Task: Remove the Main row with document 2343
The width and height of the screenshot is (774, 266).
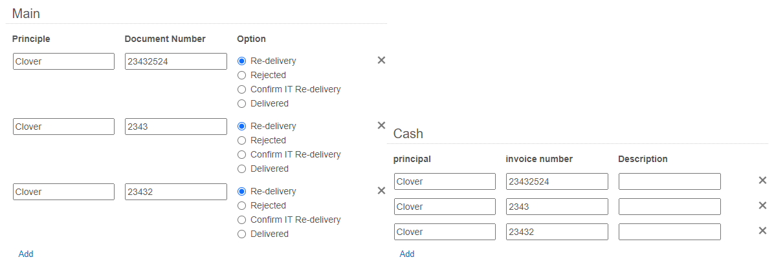Action: (x=381, y=125)
